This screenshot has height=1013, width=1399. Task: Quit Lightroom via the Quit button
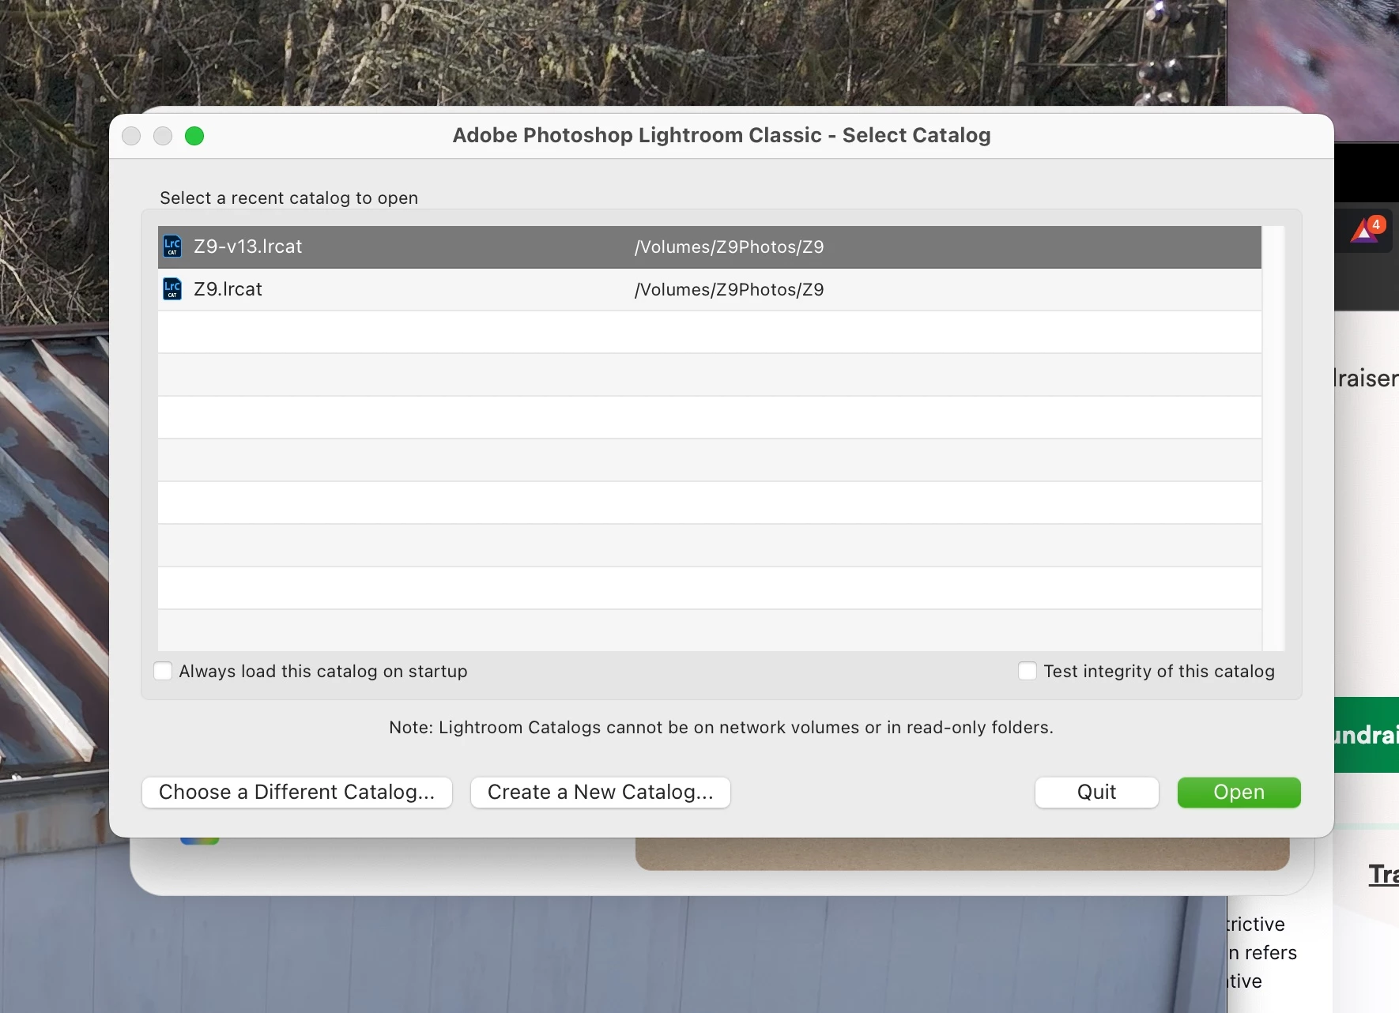coord(1097,793)
